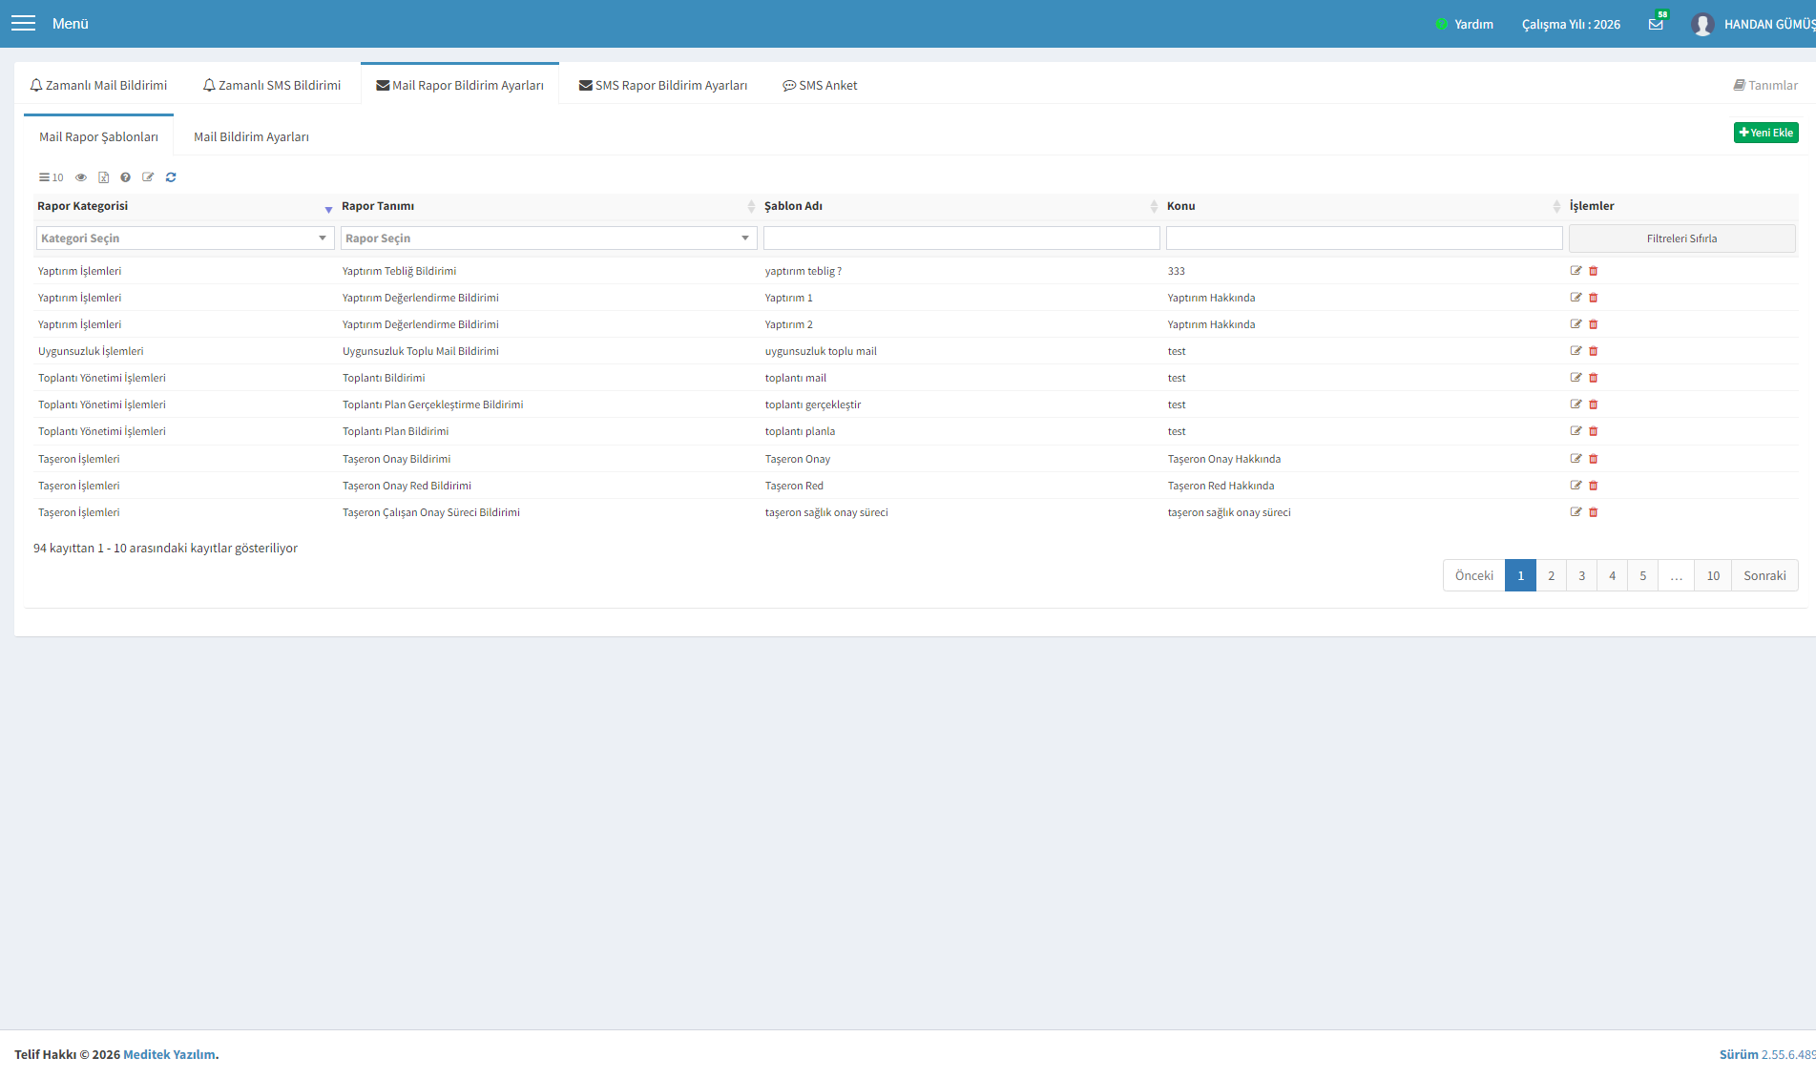
Task: Delete the toplantı planla template
Action: pos(1593,431)
